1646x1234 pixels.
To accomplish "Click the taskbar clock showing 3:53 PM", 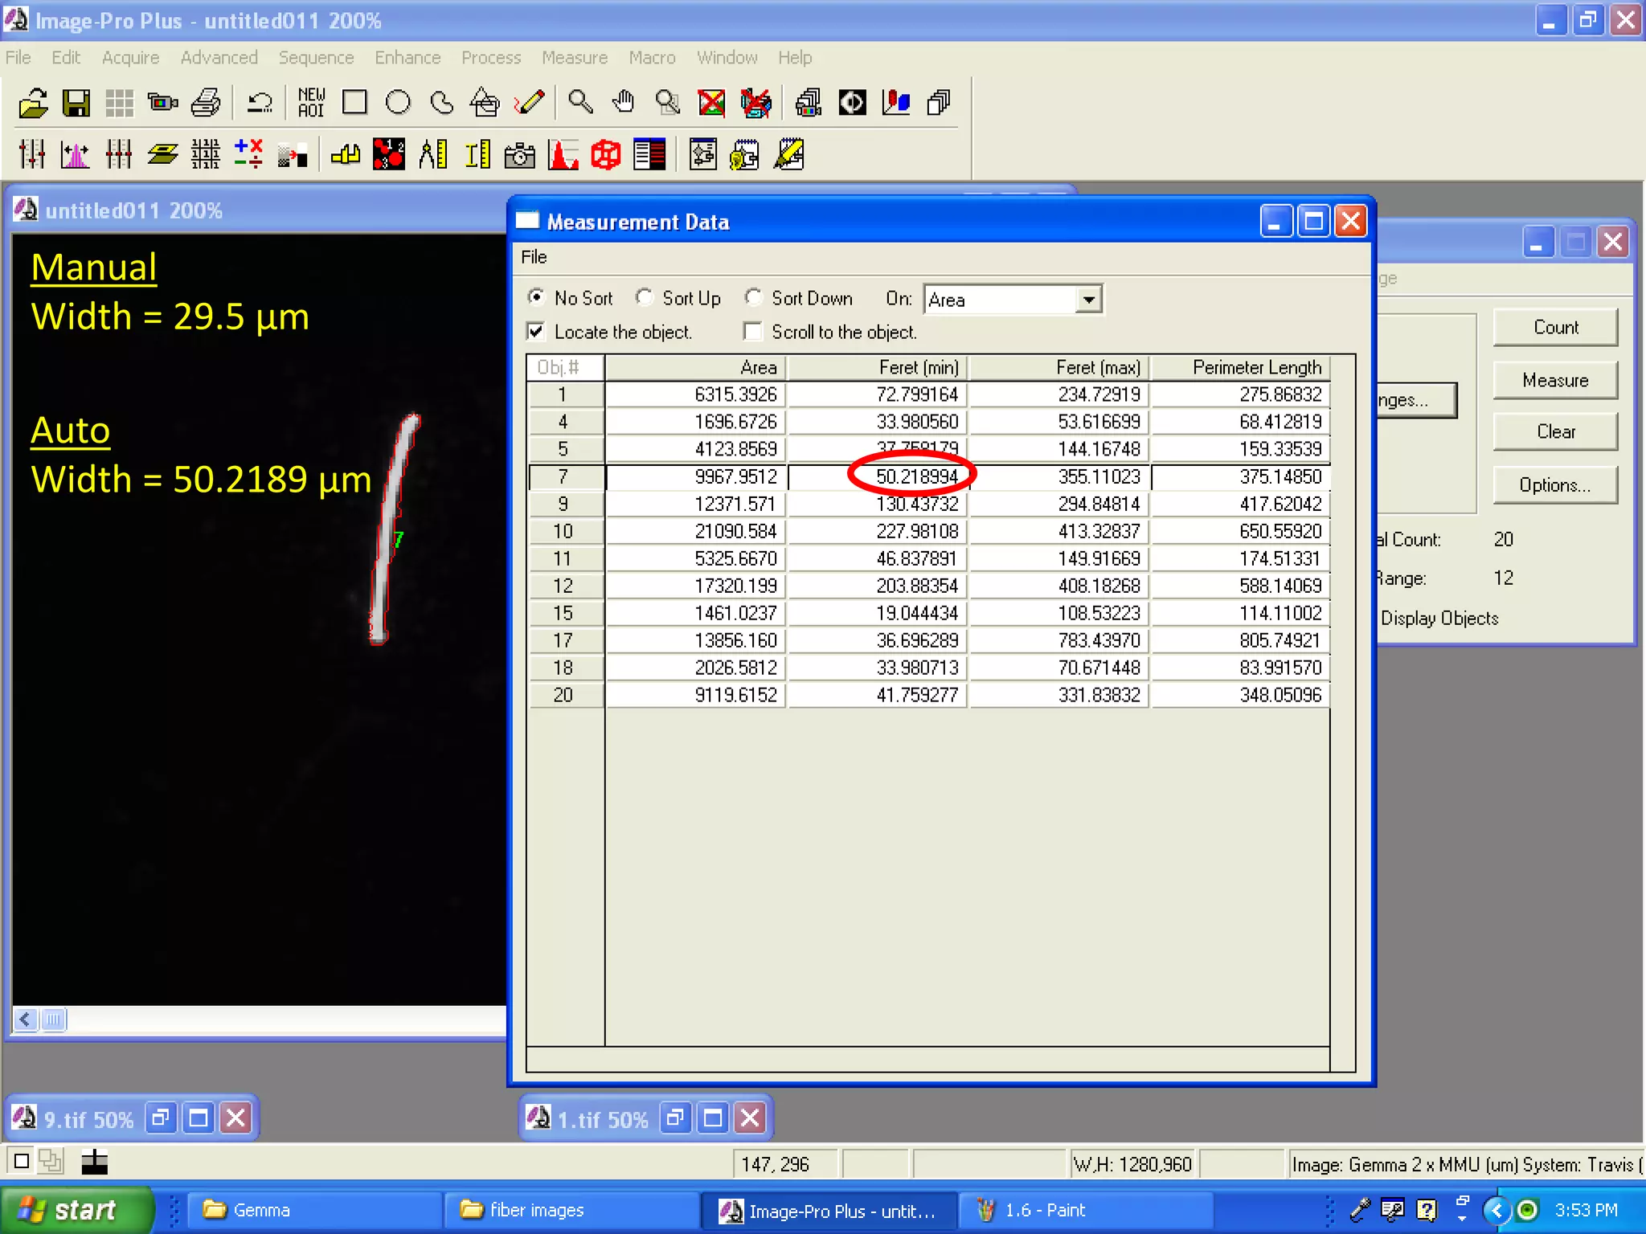I will (1586, 1210).
